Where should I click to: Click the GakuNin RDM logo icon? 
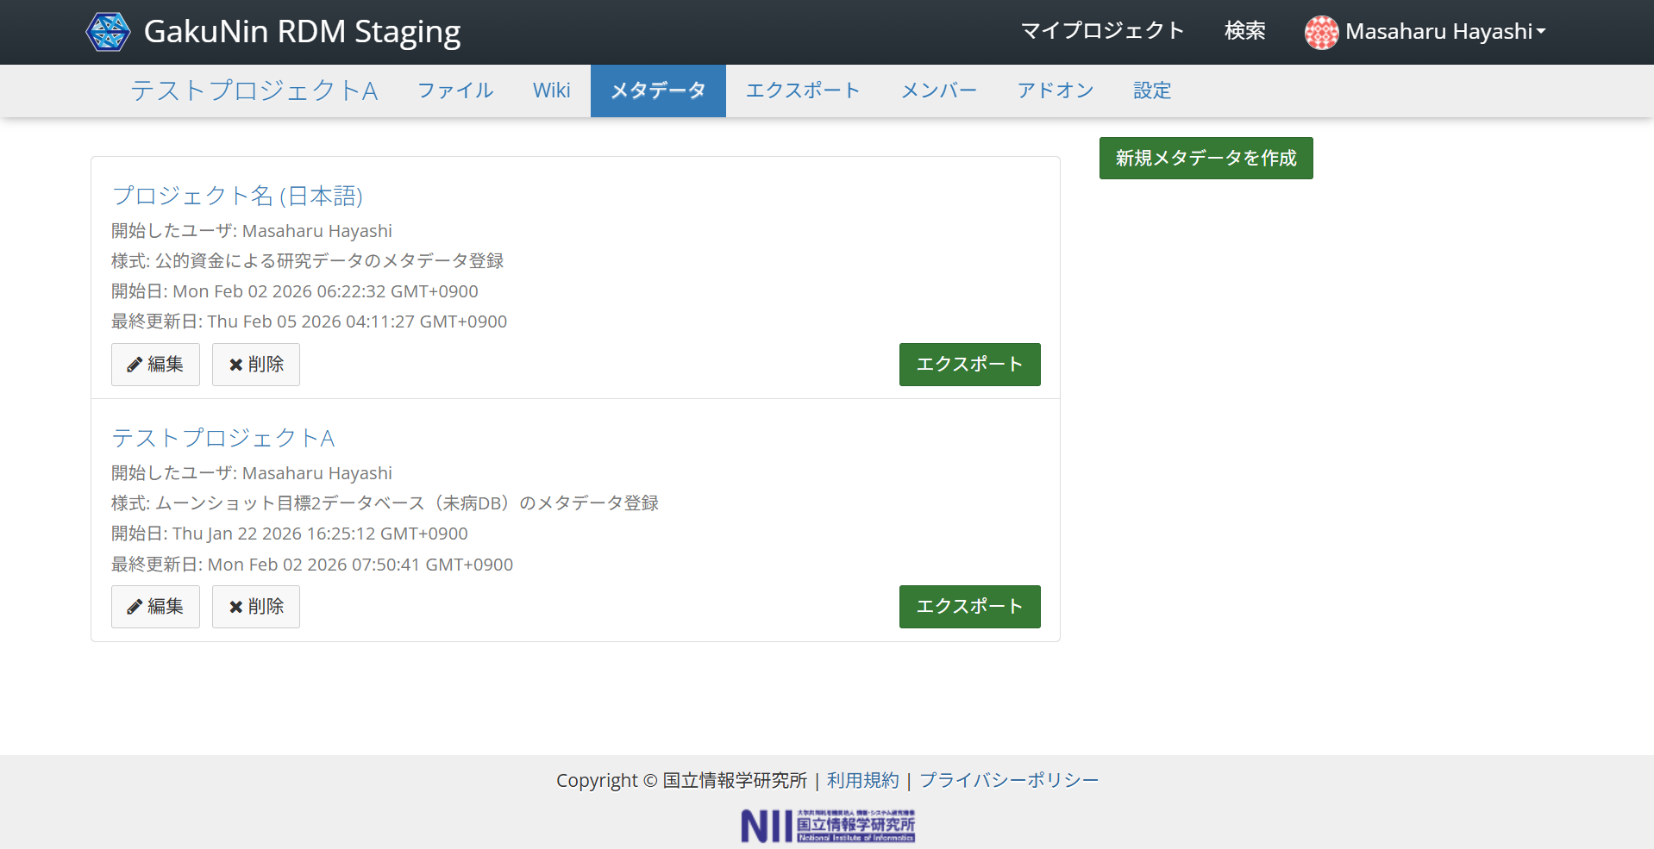[x=108, y=32]
